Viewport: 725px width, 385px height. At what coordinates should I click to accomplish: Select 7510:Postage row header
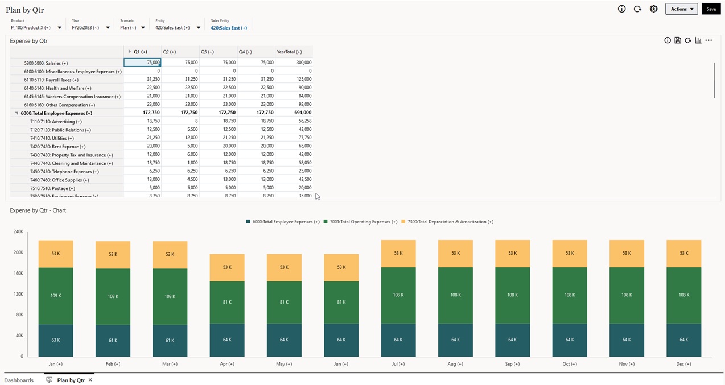click(67, 188)
